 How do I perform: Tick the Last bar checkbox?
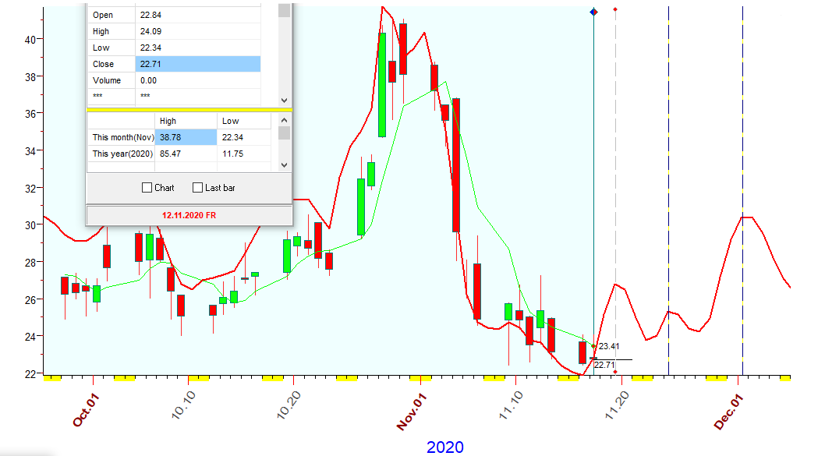[x=198, y=188]
